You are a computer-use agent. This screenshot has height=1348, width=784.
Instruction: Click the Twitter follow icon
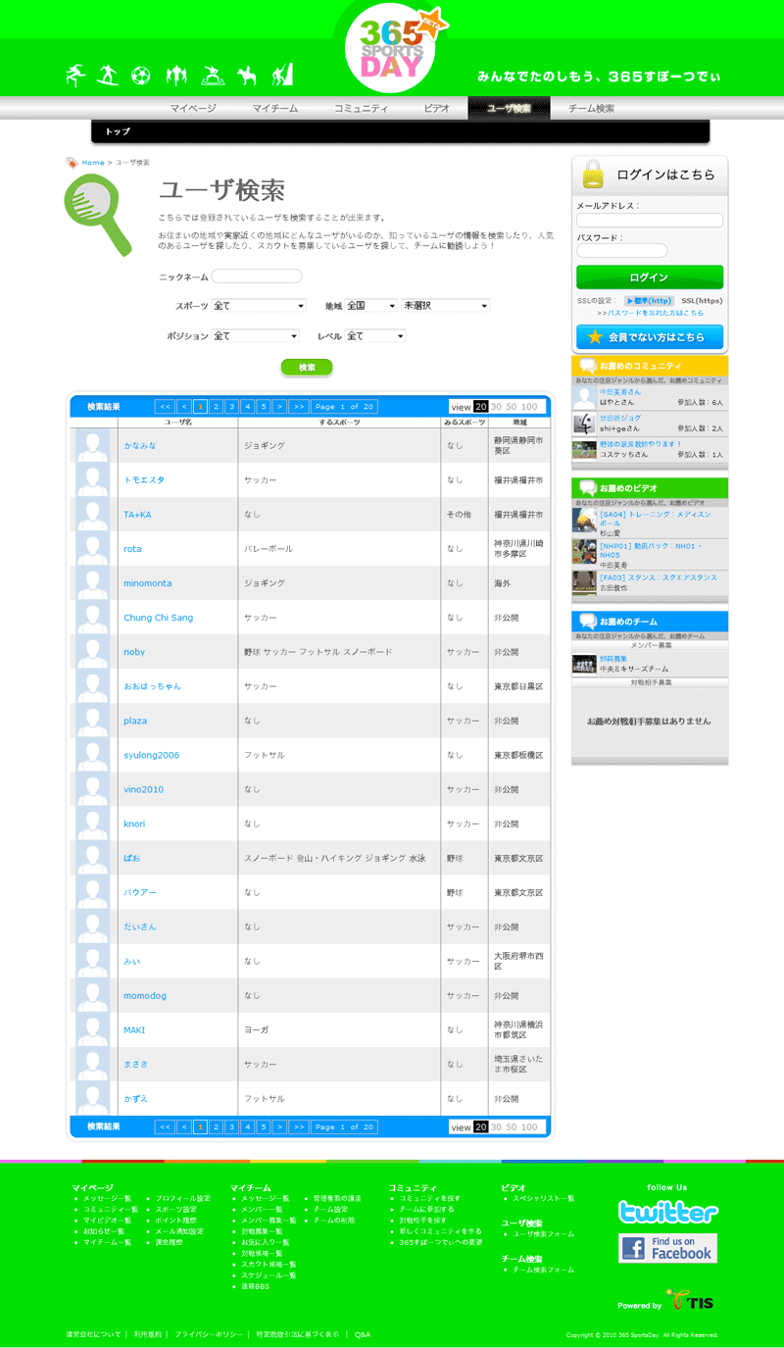(x=667, y=1212)
